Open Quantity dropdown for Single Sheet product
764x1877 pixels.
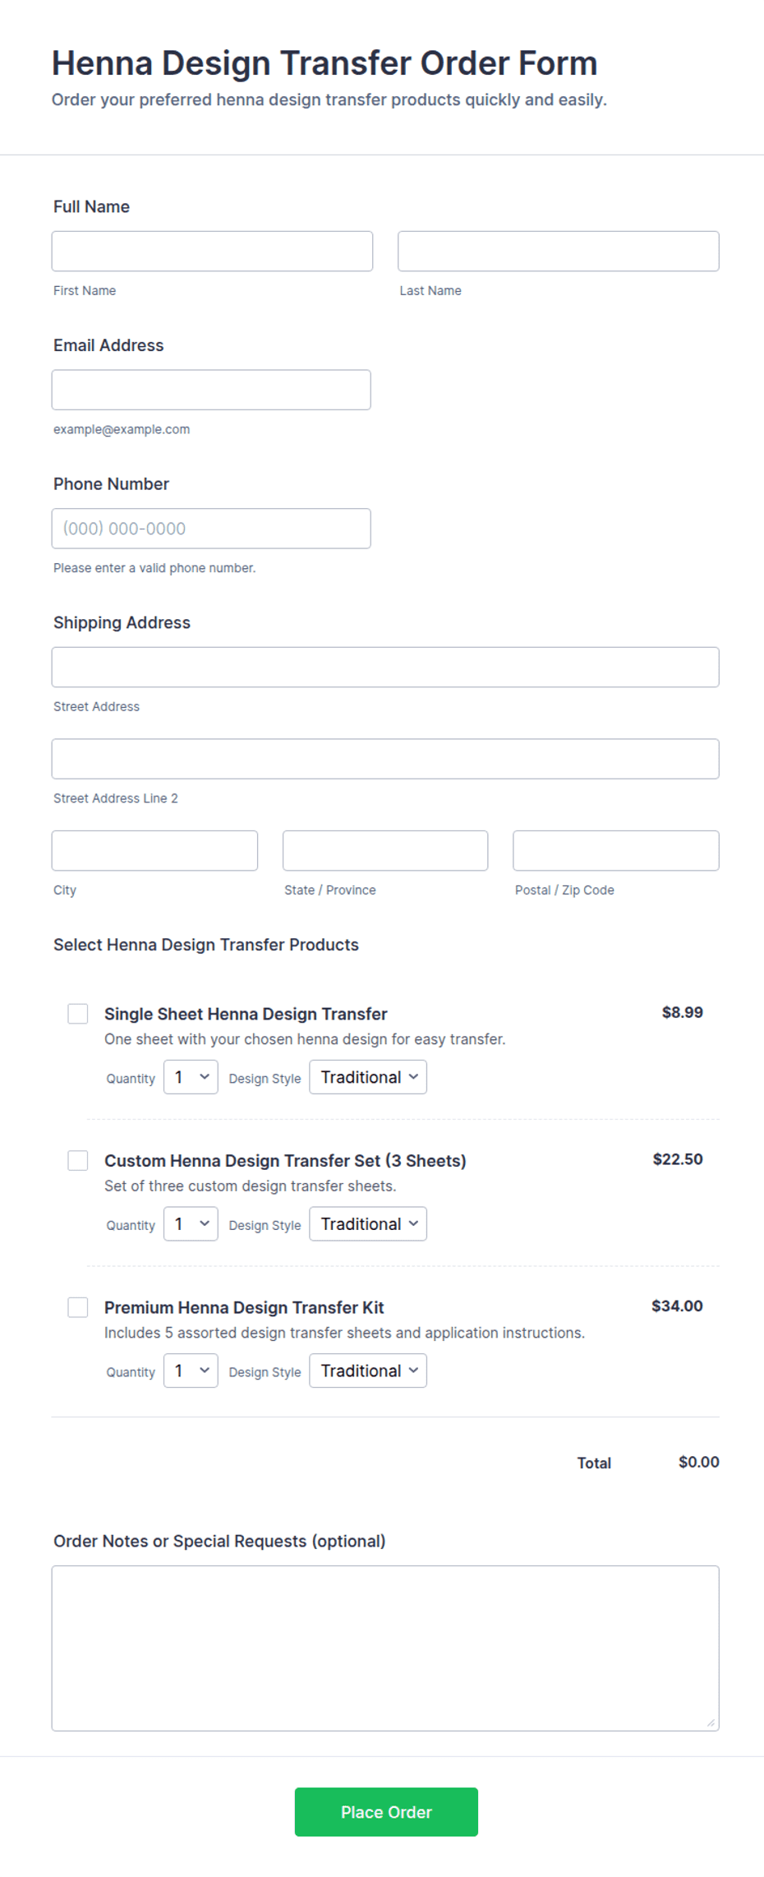[191, 1077]
